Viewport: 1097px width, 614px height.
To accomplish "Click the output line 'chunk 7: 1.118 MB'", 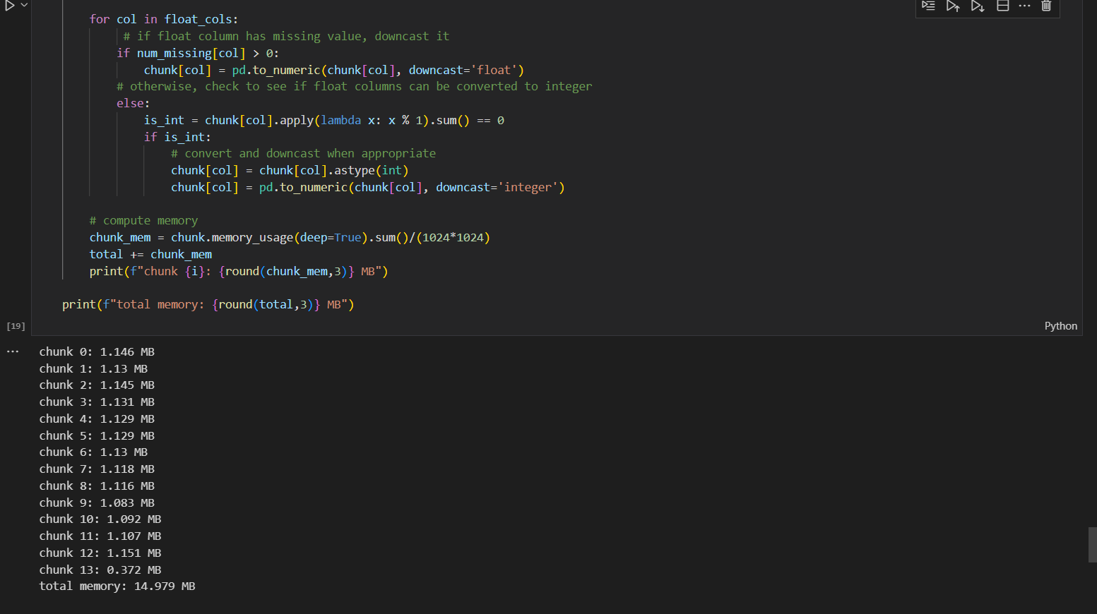I will (x=97, y=469).
